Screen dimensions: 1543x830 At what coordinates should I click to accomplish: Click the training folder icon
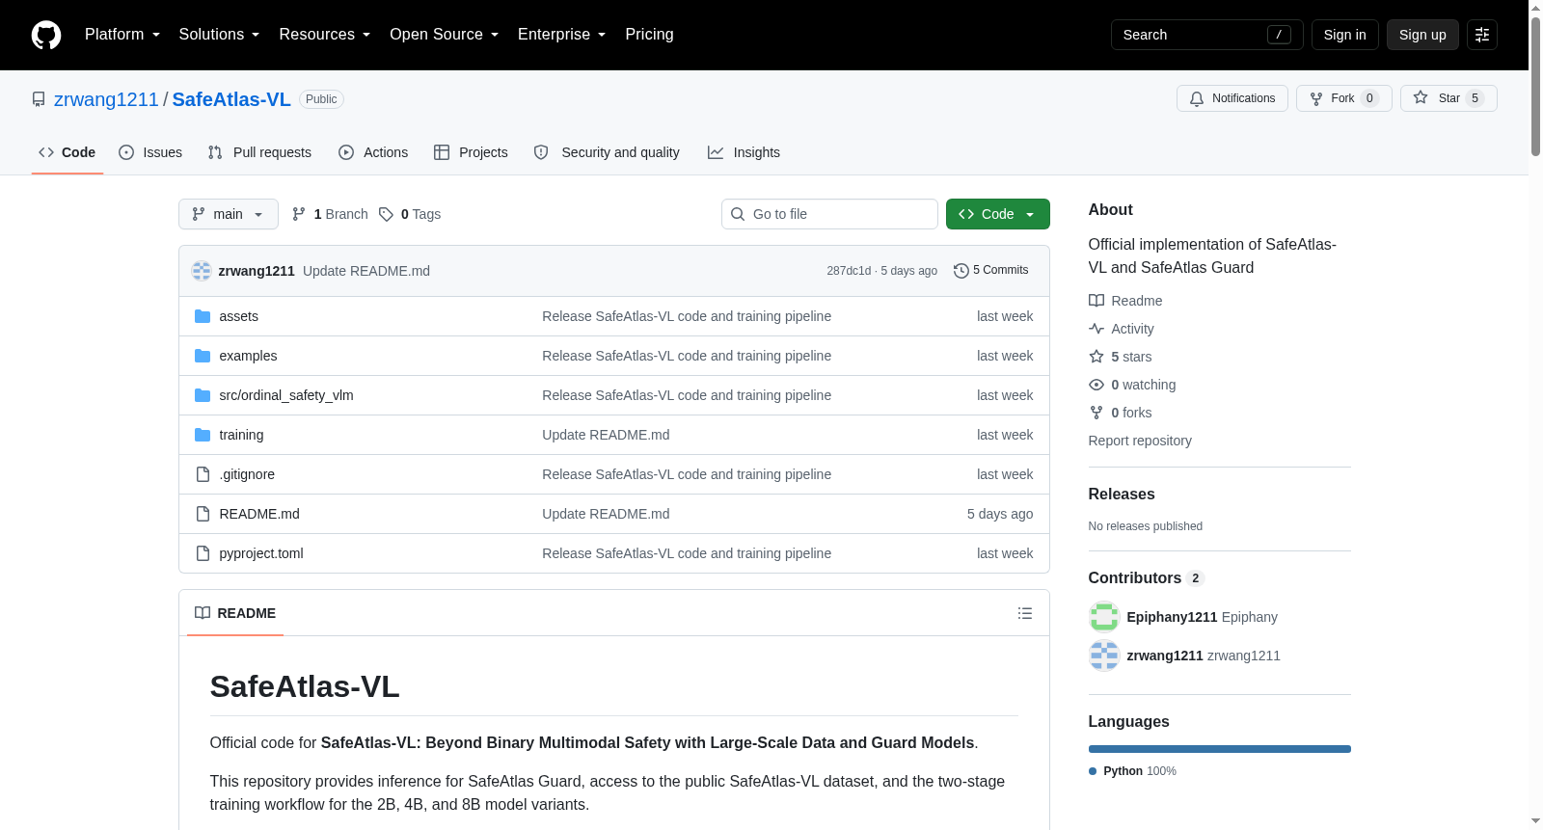[203, 435]
